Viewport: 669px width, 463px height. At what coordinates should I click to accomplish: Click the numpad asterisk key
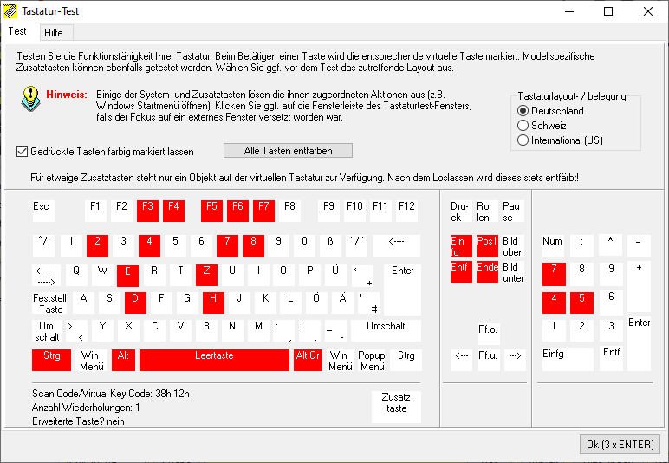pyautogui.click(x=610, y=245)
